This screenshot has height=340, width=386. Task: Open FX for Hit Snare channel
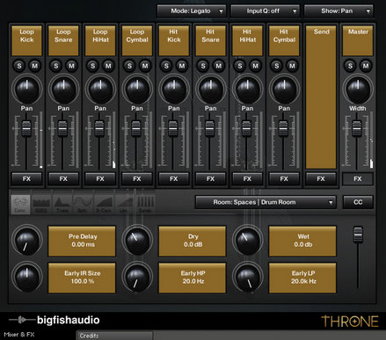pyautogui.click(x=211, y=178)
